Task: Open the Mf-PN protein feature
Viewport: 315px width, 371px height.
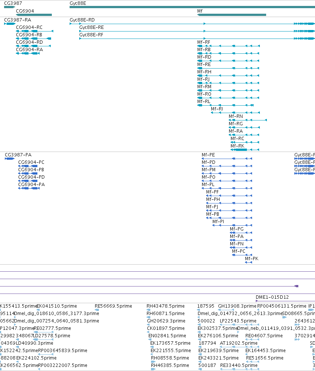Action: click(241, 248)
